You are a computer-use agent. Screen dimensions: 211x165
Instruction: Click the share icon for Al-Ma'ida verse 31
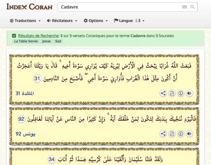point(163,93)
